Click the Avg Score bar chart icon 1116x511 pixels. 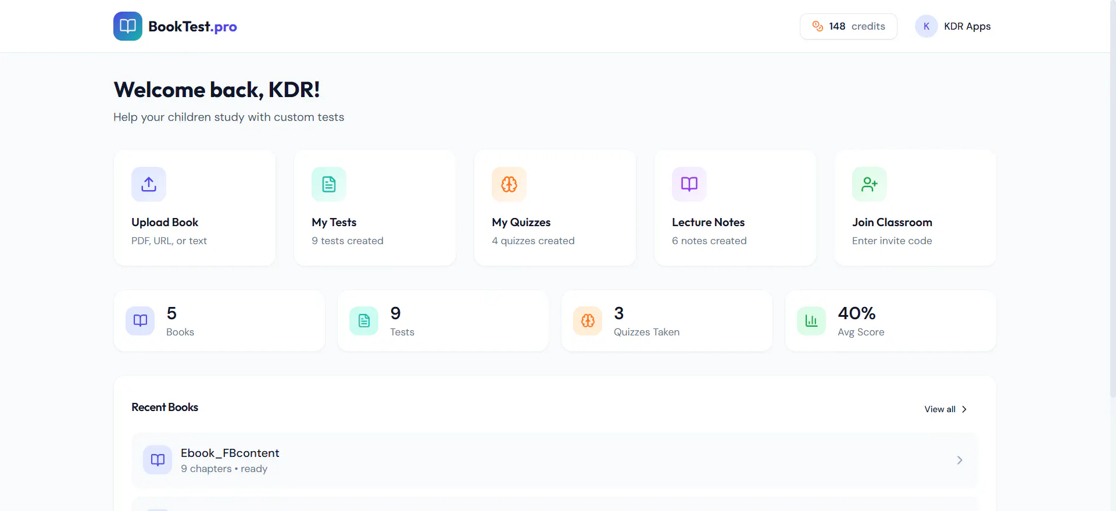(x=811, y=321)
